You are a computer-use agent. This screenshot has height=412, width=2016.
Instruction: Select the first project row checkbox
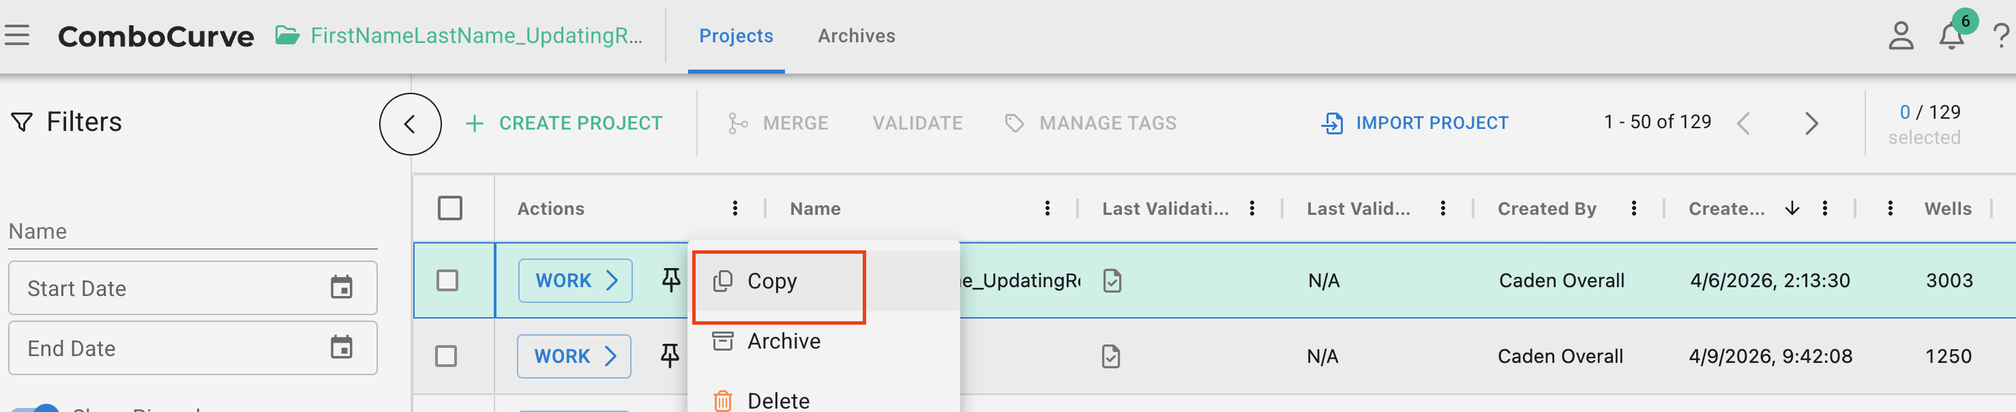[x=447, y=280]
